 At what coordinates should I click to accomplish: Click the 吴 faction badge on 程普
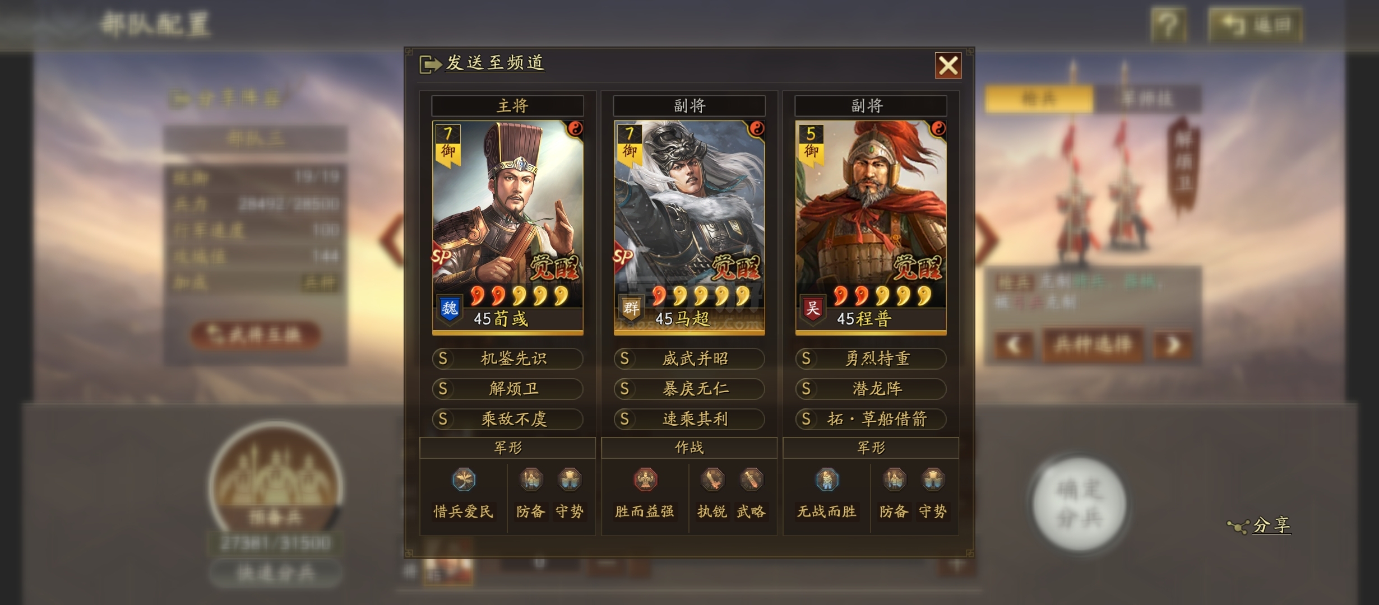pos(813,309)
